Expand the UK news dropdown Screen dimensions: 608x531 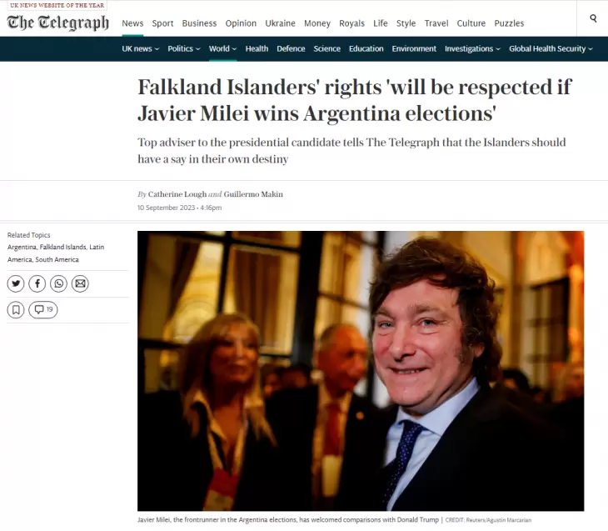(141, 49)
